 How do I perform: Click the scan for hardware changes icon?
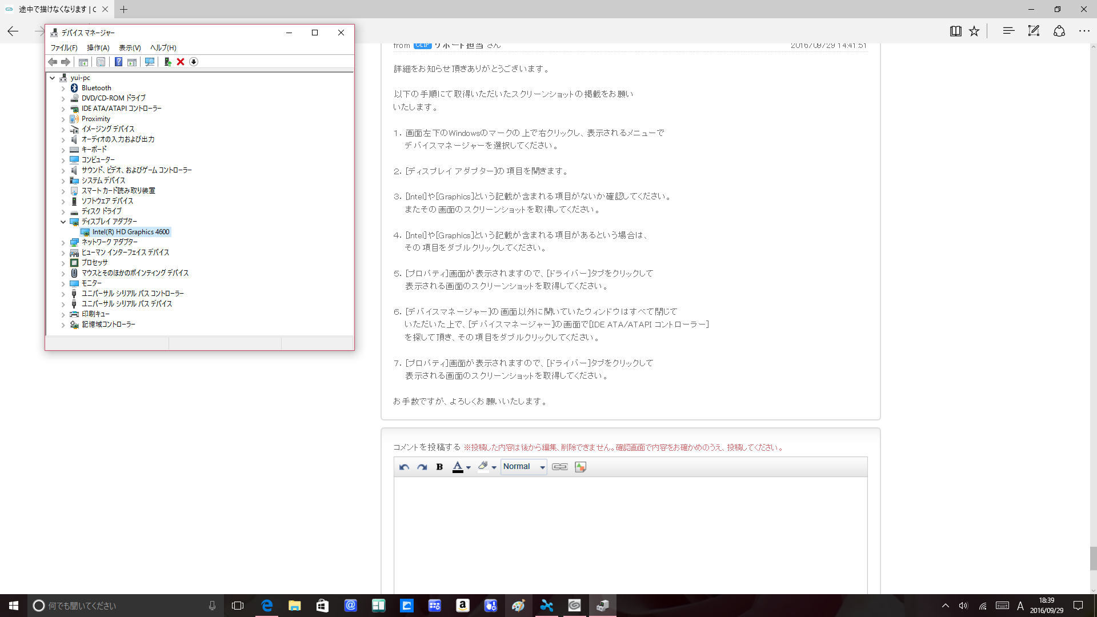pyautogui.click(x=150, y=62)
